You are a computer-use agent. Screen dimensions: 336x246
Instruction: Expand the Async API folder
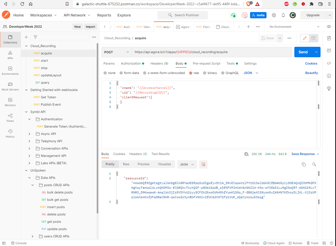(x=30, y=134)
